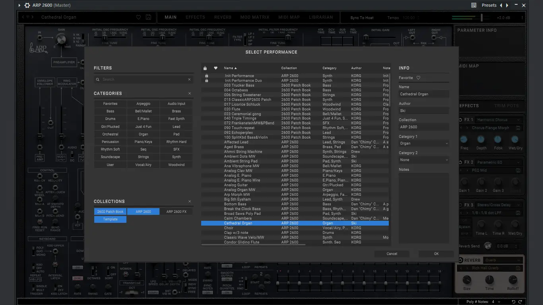Click the Favorite heart icon in Info panel

418,78
